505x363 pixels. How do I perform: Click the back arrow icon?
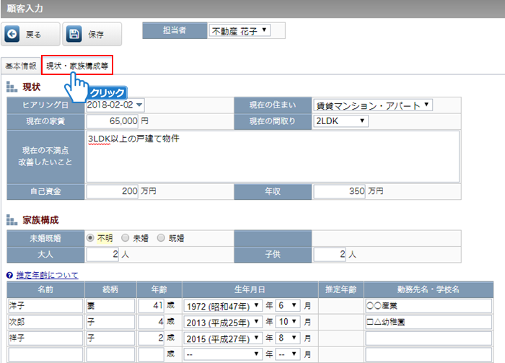pyautogui.click(x=12, y=34)
